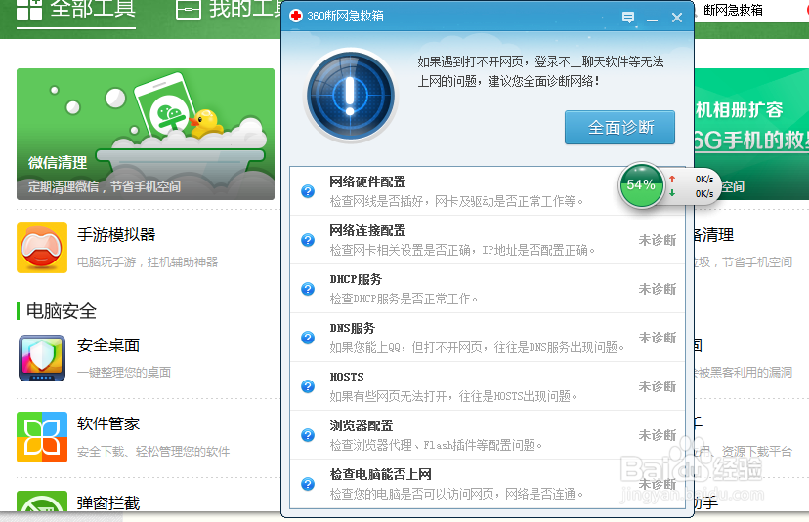
Task: Click 检查网线是否插好 description text
Action: pyautogui.click(x=456, y=202)
